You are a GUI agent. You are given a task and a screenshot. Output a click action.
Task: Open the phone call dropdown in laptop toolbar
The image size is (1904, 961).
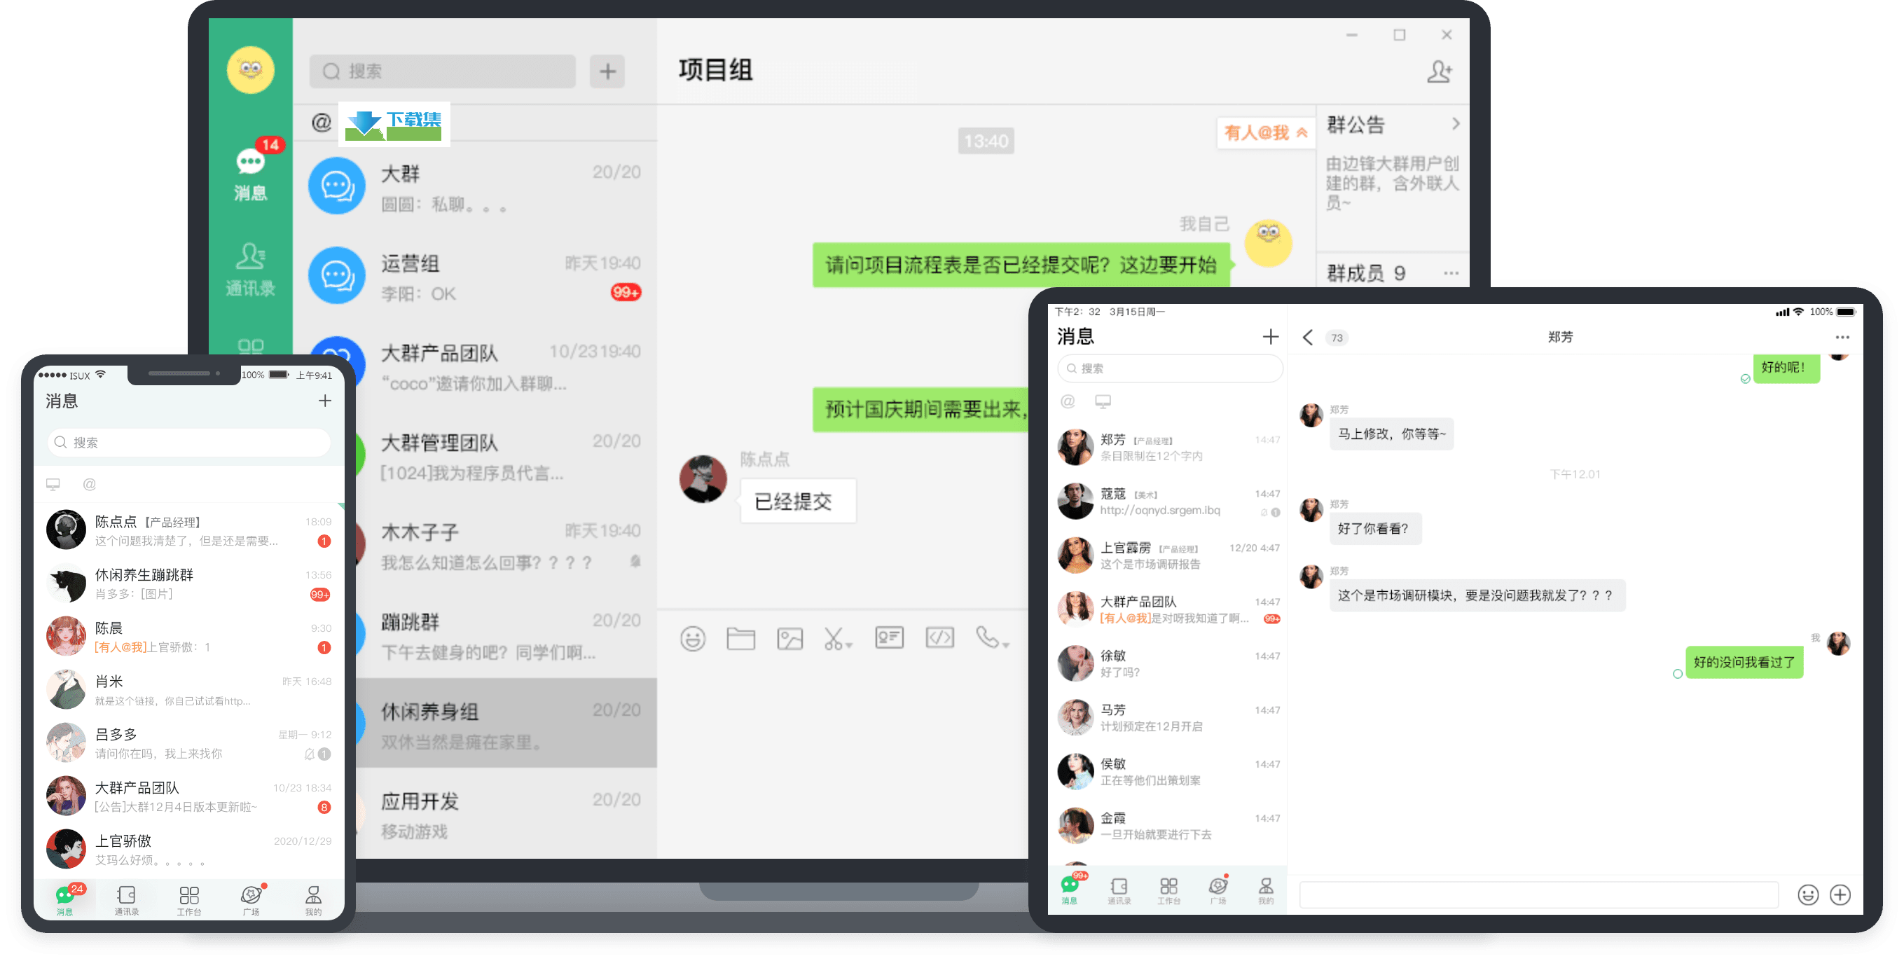tap(993, 637)
